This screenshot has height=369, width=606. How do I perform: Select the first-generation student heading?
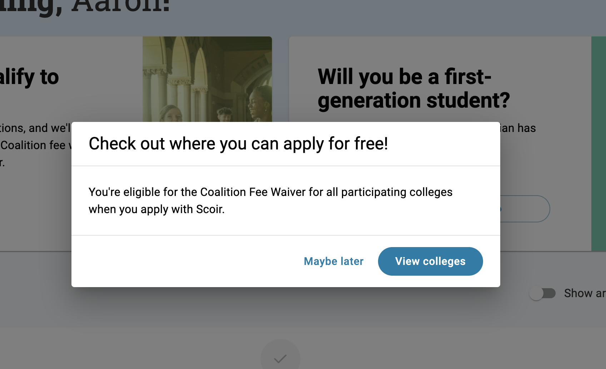414,88
